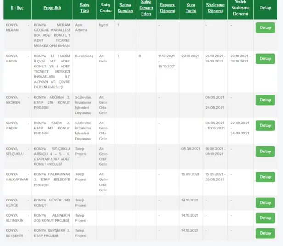Sort by Satış Türü column header
The height and width of the screenshot is (246, 283).
tap(85, 8)
